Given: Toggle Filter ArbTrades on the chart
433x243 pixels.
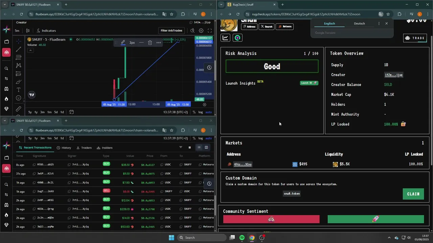Looking at the screenshot, I should click(172, 30).
